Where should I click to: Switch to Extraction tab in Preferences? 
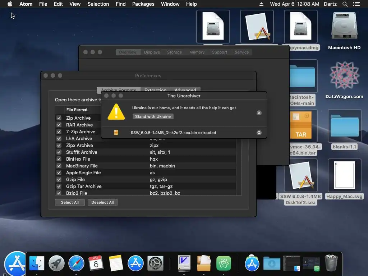point(155,90)
